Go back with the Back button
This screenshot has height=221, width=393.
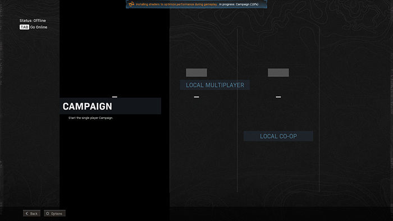point(31,214)
